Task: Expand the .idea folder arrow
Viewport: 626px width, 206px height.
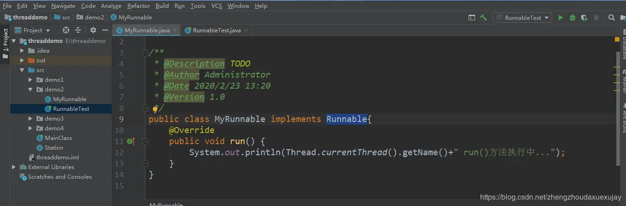Action: tap(22, 51)
